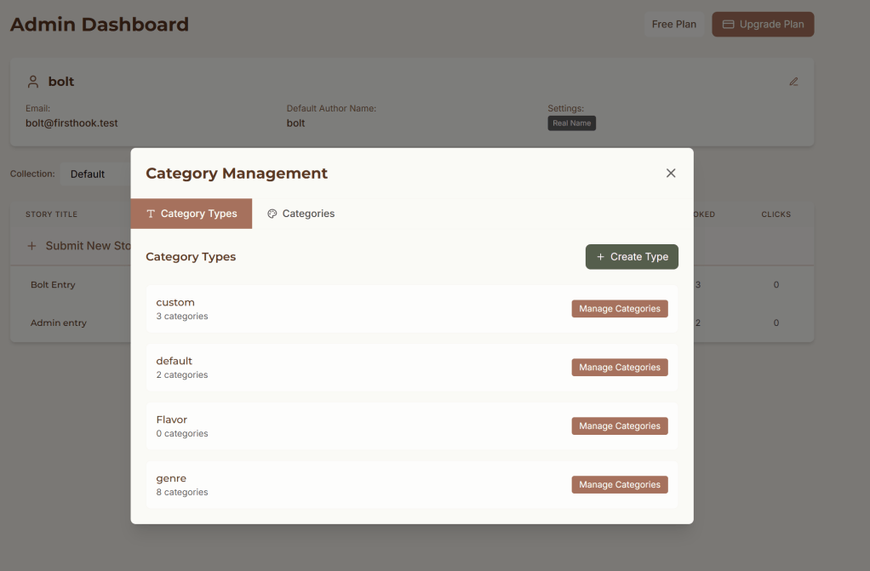Click the pencil edit icon for bolt profile
This screenshot has width=870, height=571.
pyautogui.click(x=793, y=82)
